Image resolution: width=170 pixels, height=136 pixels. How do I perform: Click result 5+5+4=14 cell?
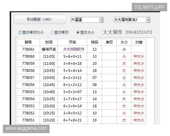(x=72, y=71)
